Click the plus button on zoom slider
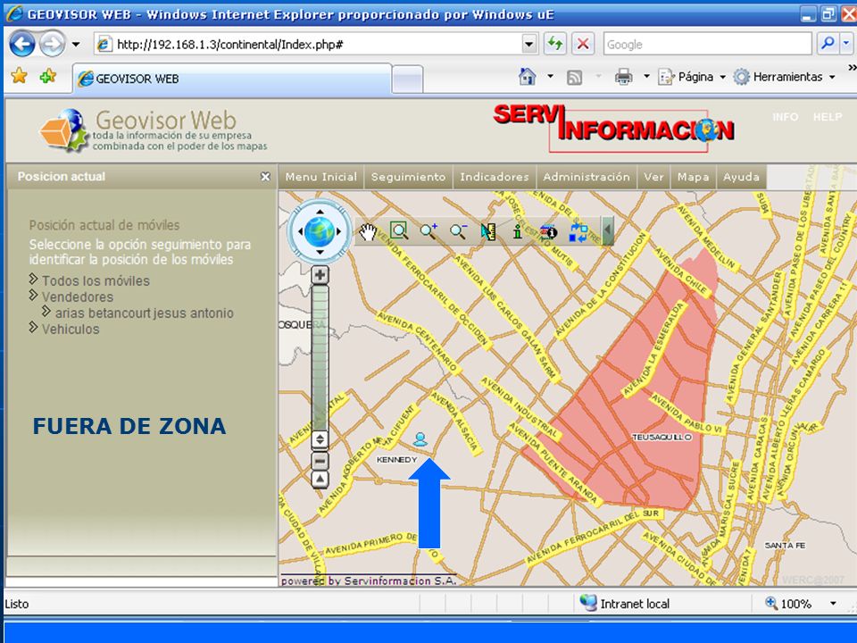This screenshot has width=857, height=643. [320, 274]
